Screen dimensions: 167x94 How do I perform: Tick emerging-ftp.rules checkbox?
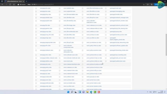coord(36,26)
